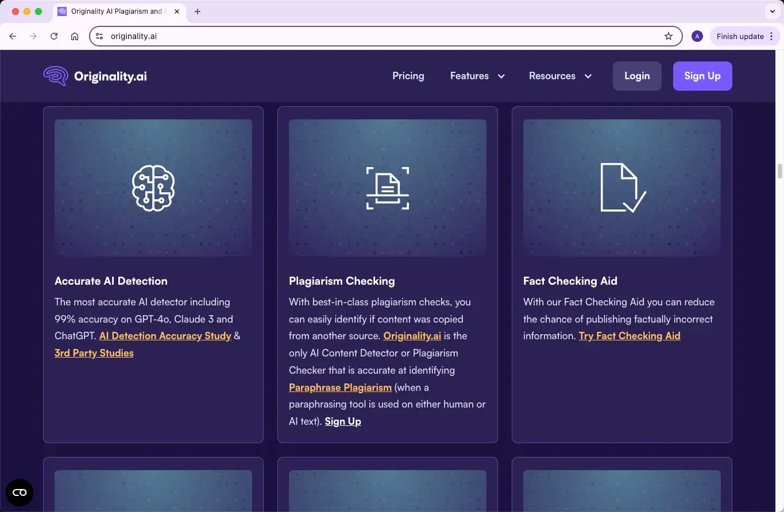Click the Accurate AI Detection card image
The height and width of the screenshot is (512, 784).
pos(153,188)
